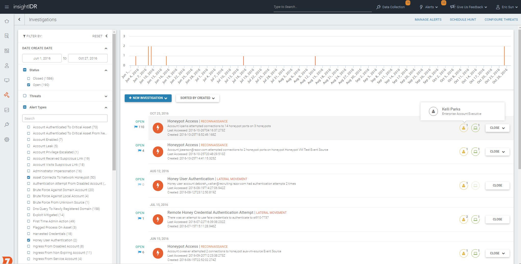Viewport: 521px width, 264px height.
Task: Enable the Closed (1586) status checkbox
Action: tap(29, 79)
